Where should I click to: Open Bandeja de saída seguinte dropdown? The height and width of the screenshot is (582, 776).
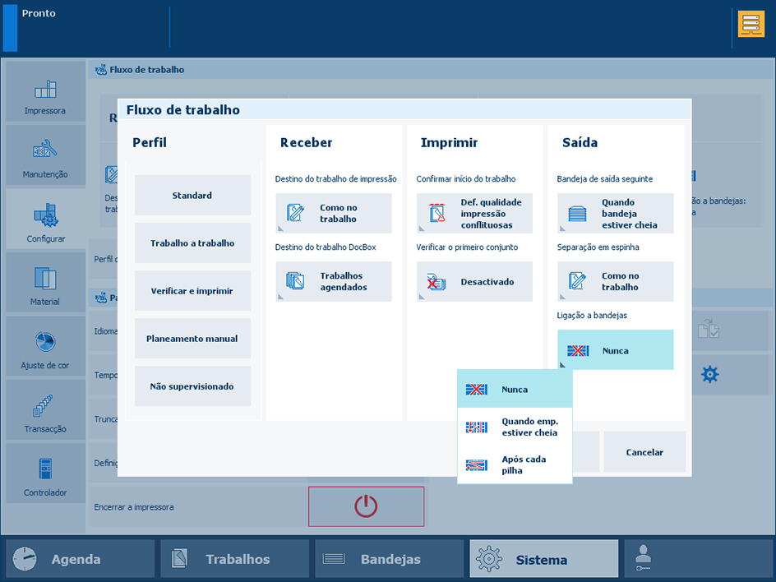pos(615,214)
